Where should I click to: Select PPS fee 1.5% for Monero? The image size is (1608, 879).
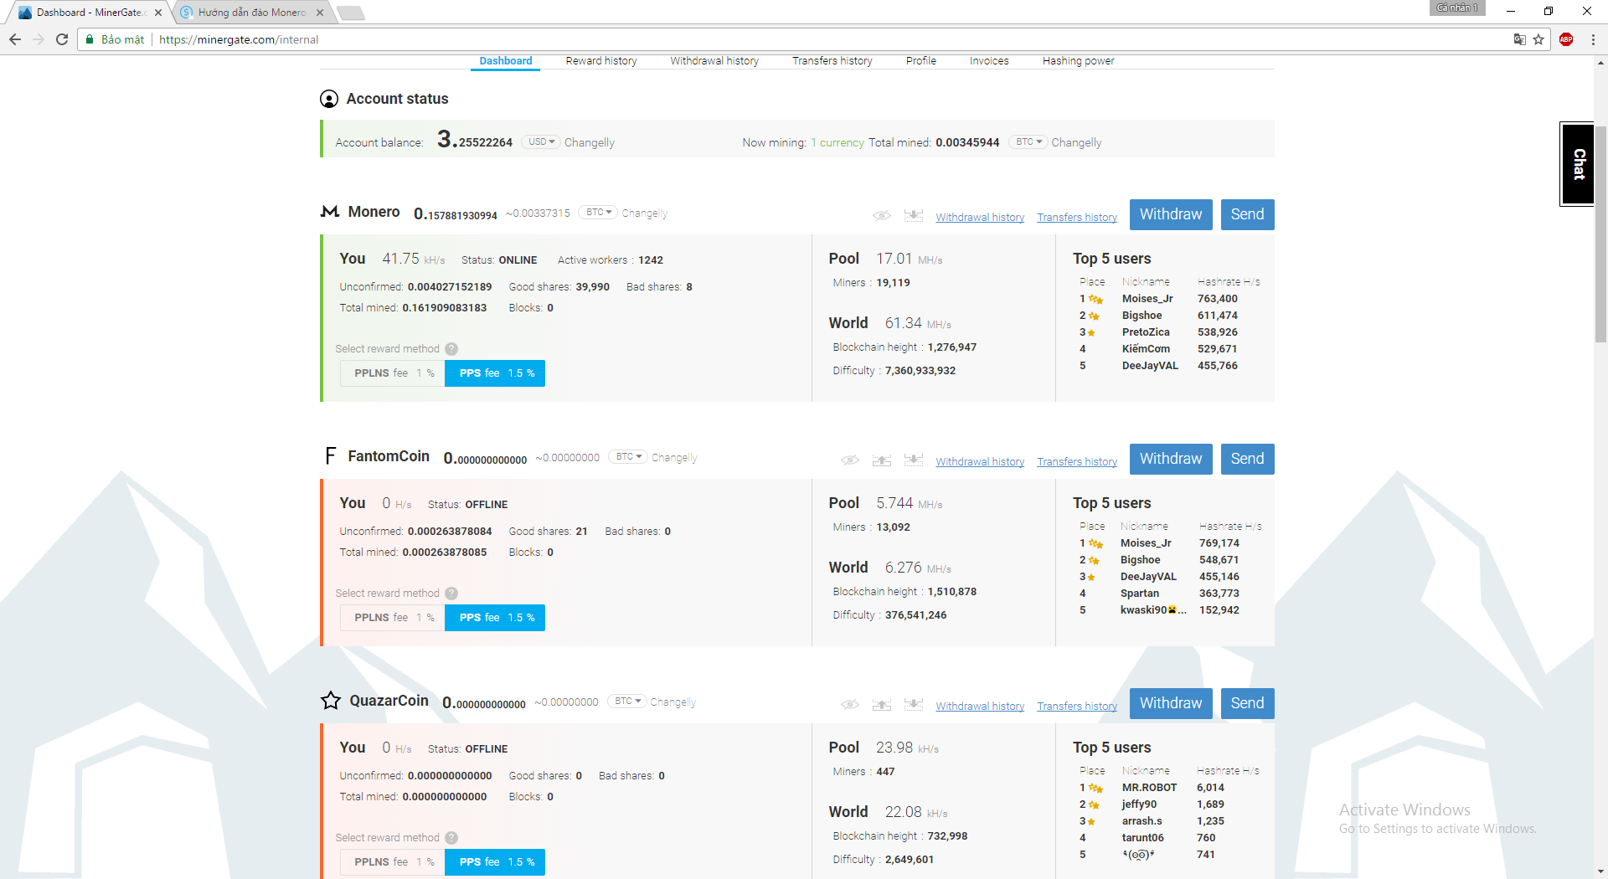[495, 373]
